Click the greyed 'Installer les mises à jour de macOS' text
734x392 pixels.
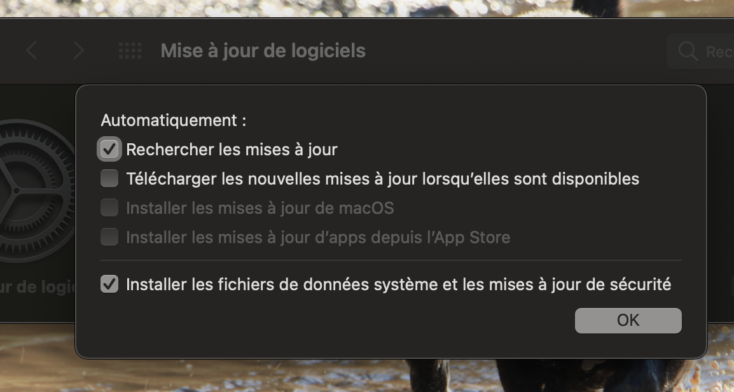260,208
